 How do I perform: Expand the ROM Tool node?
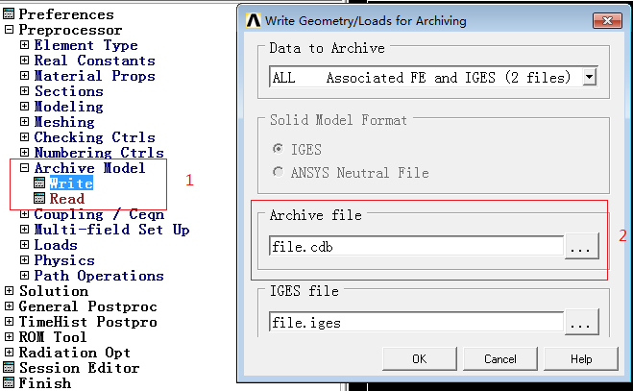click(9, 336)
